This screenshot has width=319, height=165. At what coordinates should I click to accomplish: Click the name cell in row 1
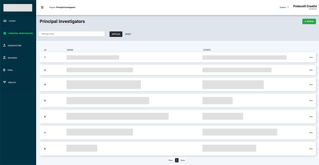93,57
